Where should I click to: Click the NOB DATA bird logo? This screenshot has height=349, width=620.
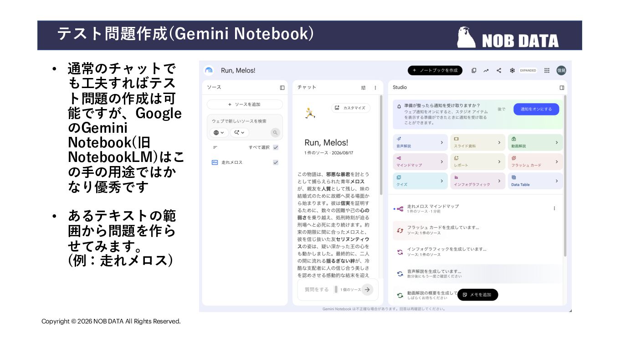[466, 37]
